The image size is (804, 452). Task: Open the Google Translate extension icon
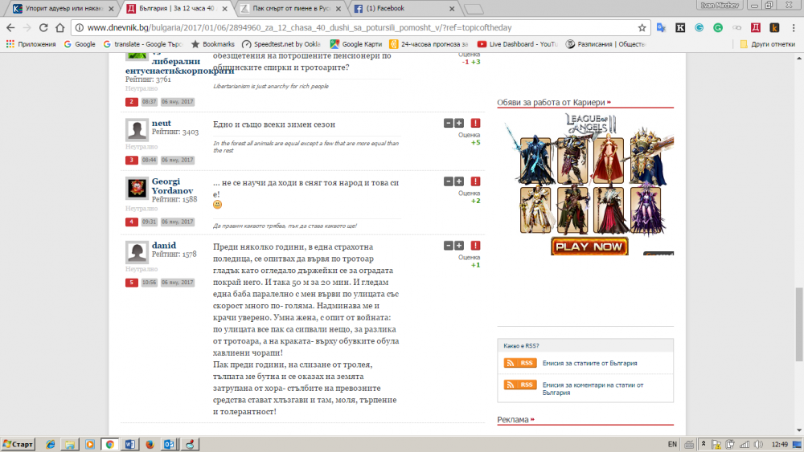coord(661,27)
